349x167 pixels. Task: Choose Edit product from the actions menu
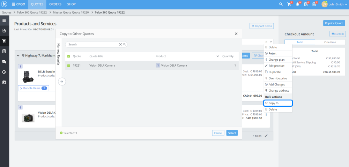point(278,66)
